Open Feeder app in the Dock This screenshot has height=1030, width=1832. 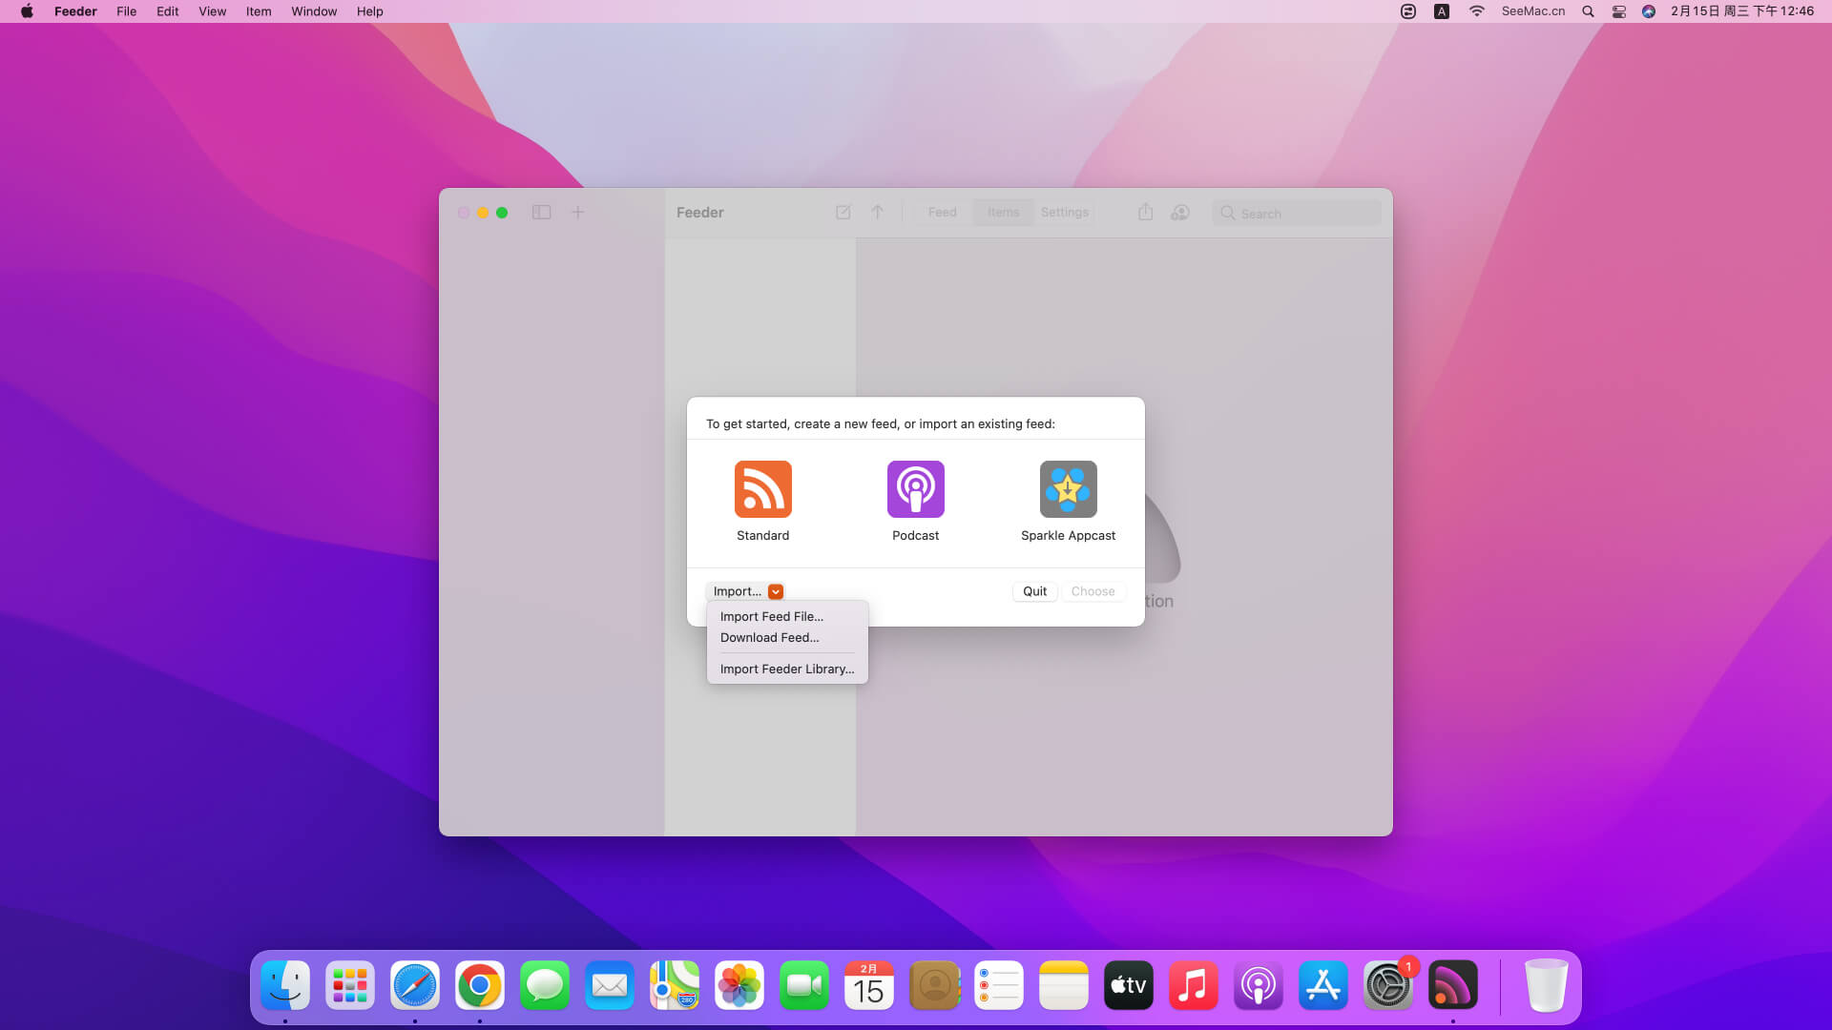pos(1452,986)
